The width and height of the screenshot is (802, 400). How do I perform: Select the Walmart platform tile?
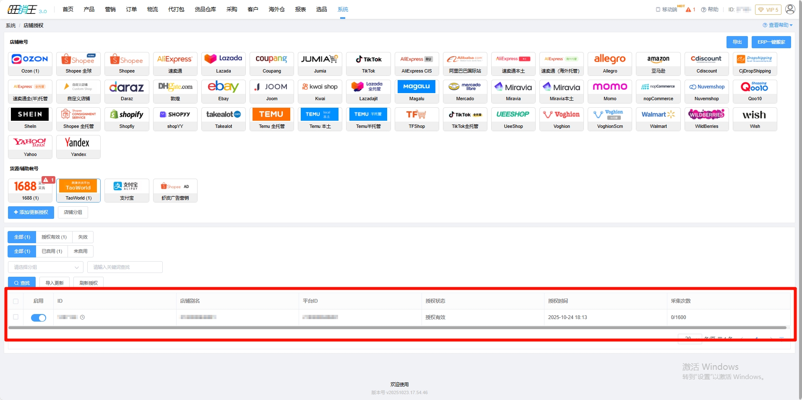coord(658,119)
